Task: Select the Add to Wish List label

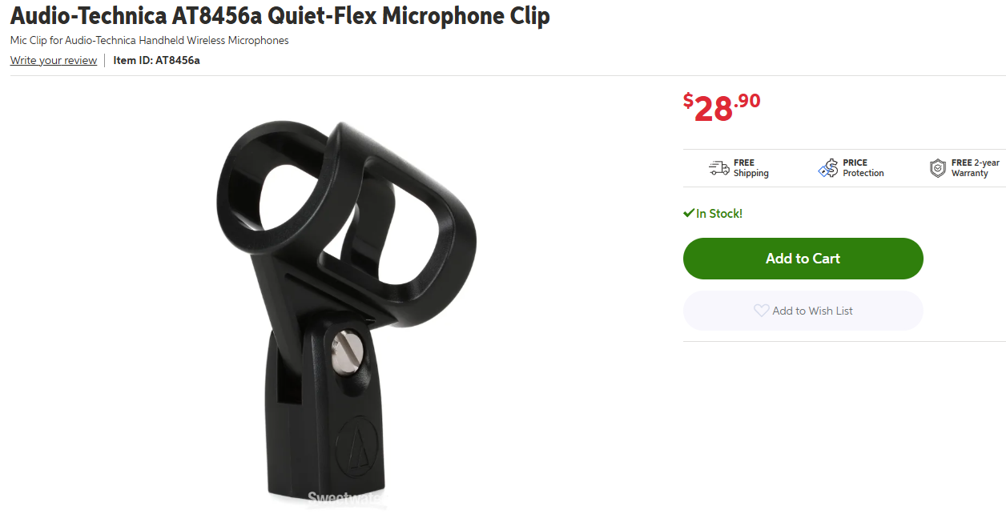Action: point(812,311)
